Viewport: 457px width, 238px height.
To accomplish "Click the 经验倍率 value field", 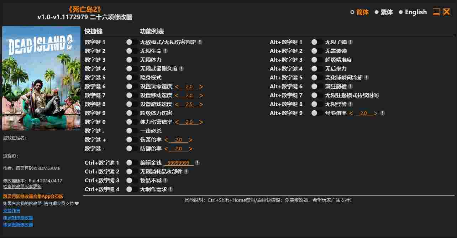I will [x=363, y=113].
